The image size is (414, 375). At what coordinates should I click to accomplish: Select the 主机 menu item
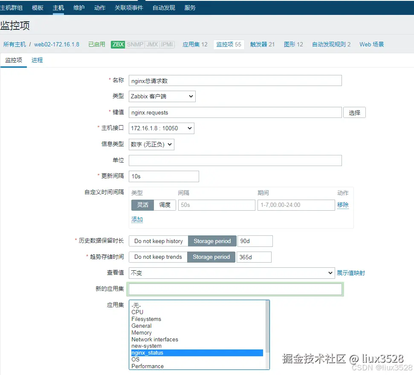(x=58, y=8)
